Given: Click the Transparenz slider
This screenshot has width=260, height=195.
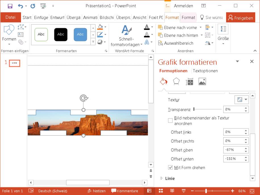Looking at the screenshot, I should [x=207, y=109].
